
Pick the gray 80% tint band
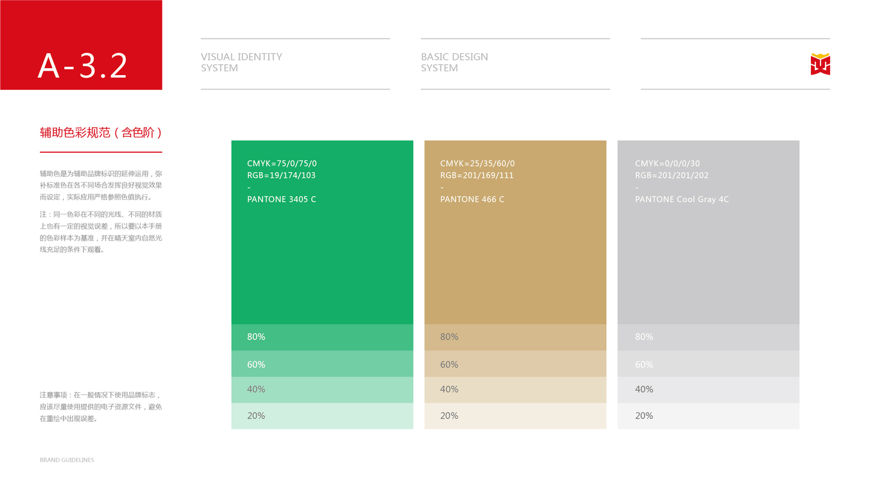click(x=708, y=337)
